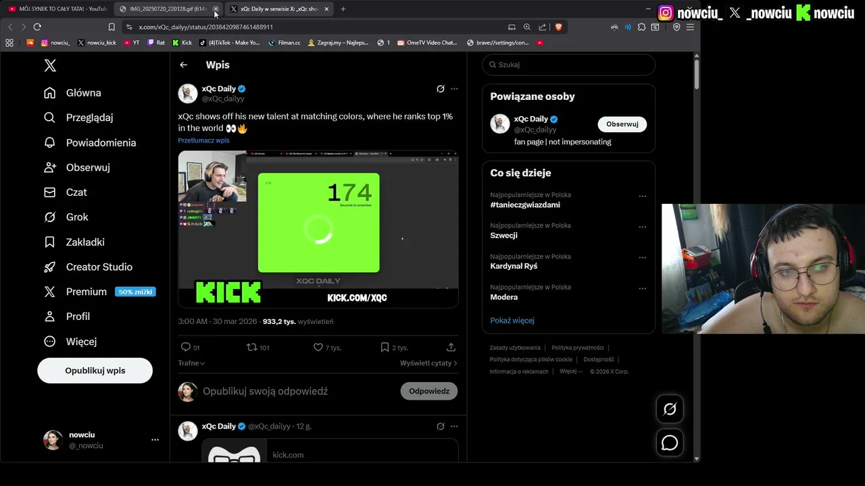Open the Obserwuj sidebar item
This screenshot has height=486, width=865.
coord(76,167)
